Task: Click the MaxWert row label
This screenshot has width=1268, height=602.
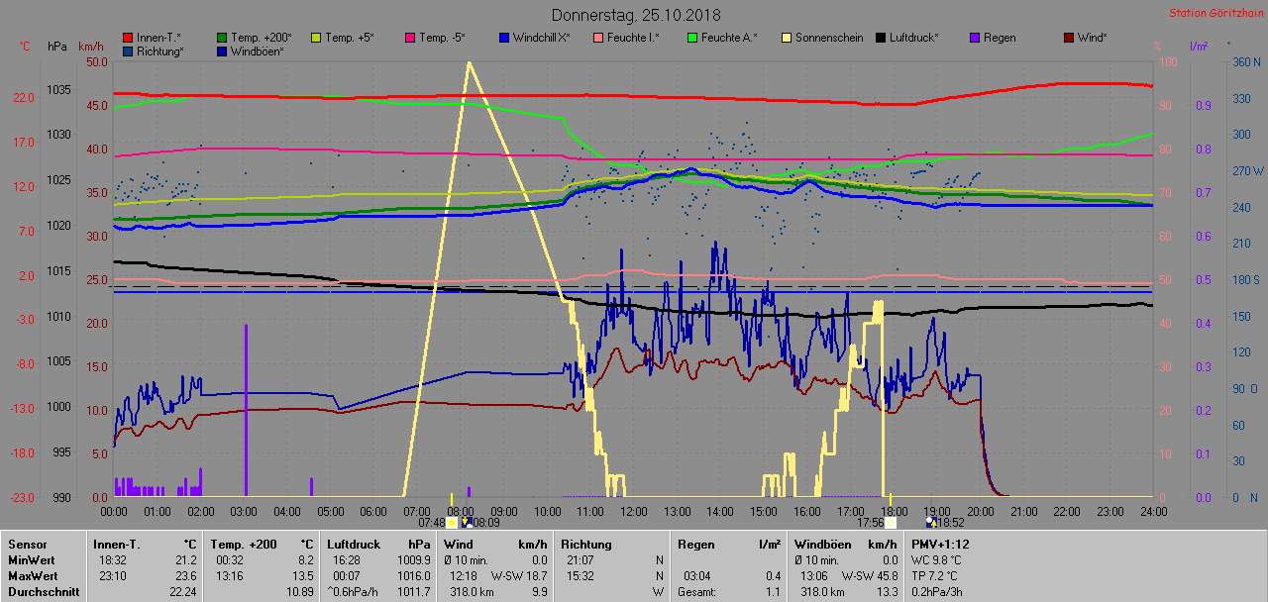Action: 32,575
